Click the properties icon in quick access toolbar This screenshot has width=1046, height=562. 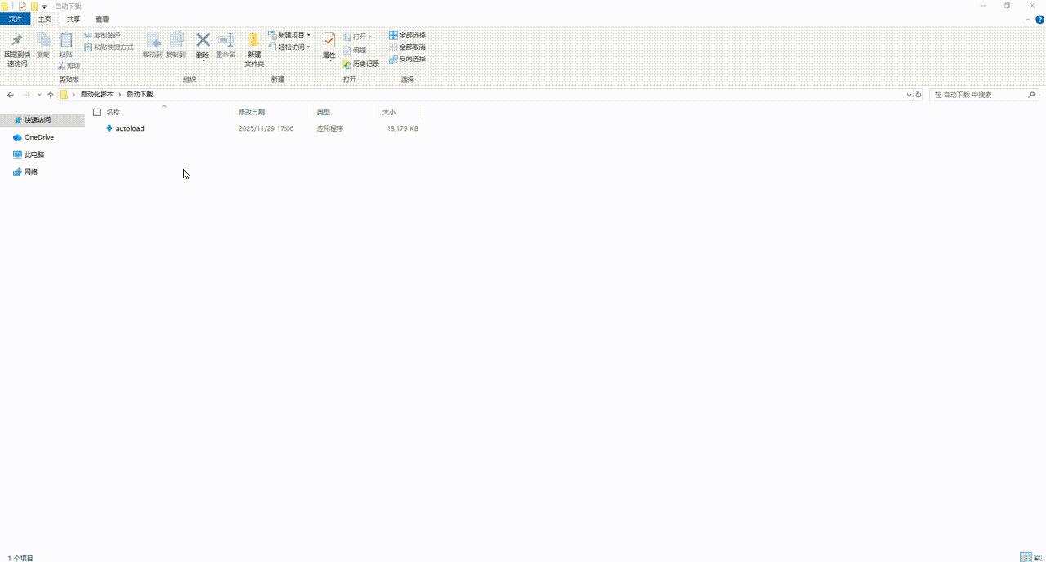coord(22,6)
